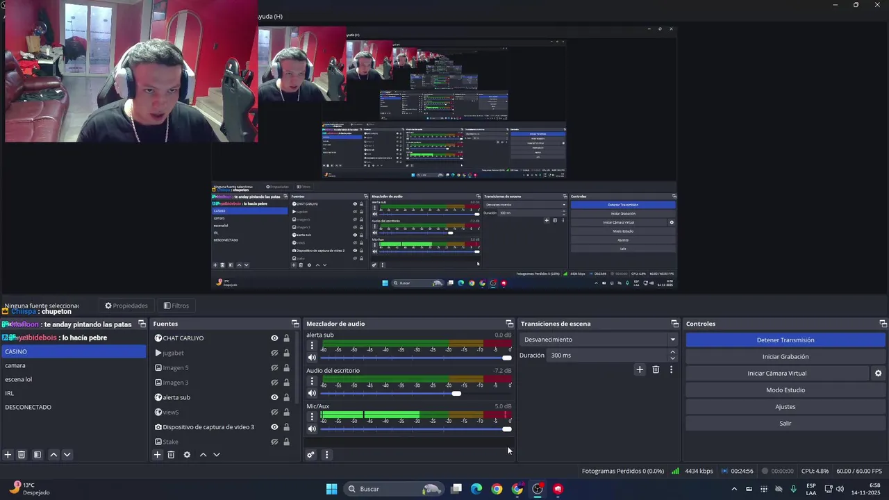The width and height of the screenshot is (889, 500).
Task: Open Filtros tab in source toolbar
Action: [176, 306]
